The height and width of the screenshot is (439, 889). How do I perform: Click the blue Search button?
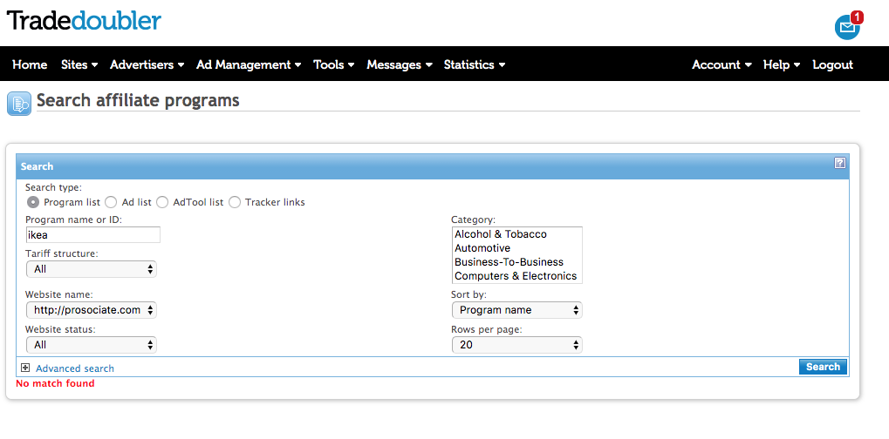coord(822,367)
